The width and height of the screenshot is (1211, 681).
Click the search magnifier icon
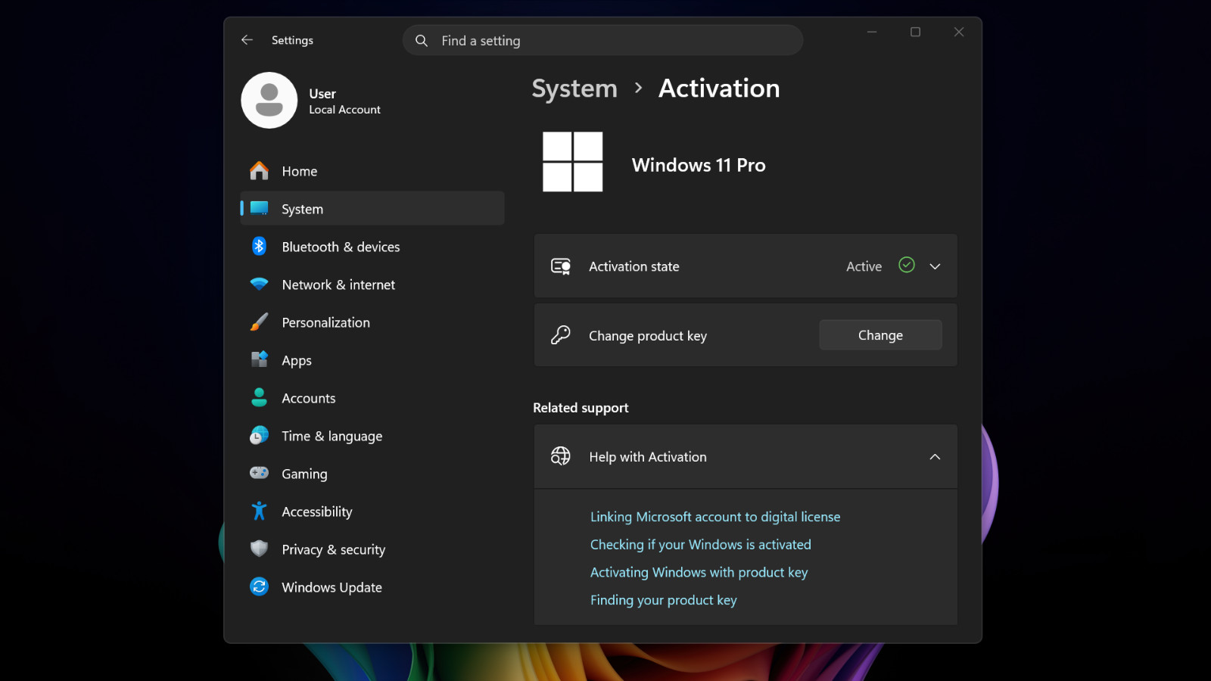click(422, 40)
